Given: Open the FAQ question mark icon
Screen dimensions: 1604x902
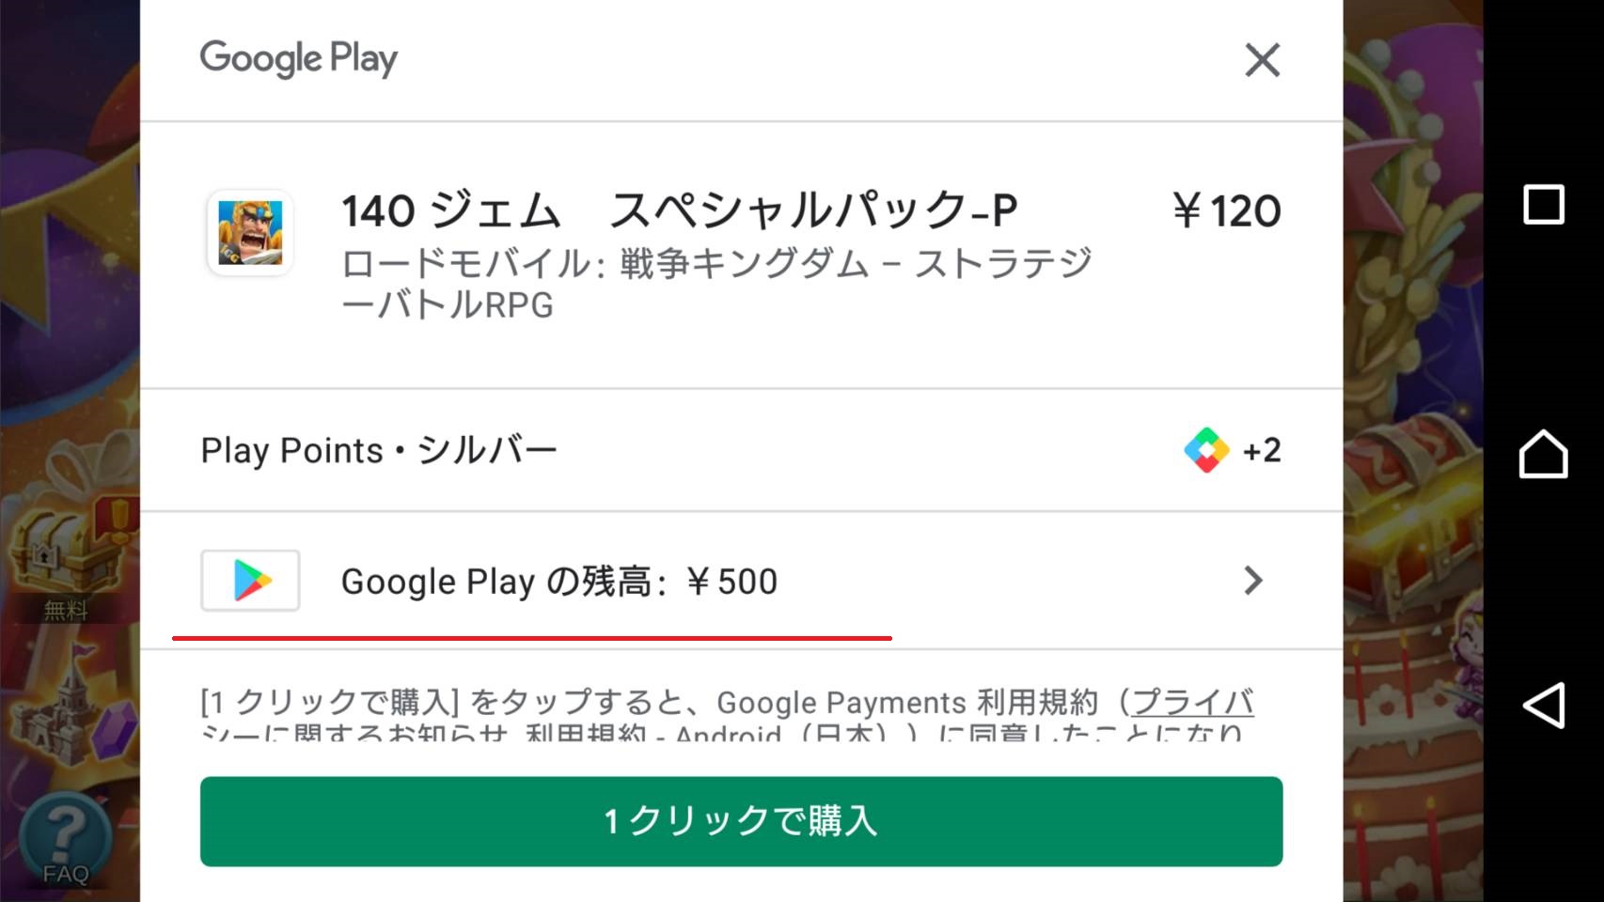Looking at the screenshot, I should coord(66,839).
